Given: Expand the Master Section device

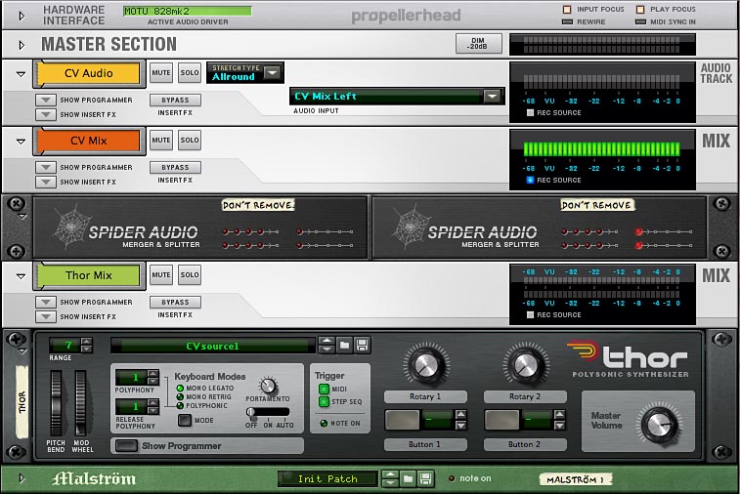Looking at the screenshot, I should (22, 45).
